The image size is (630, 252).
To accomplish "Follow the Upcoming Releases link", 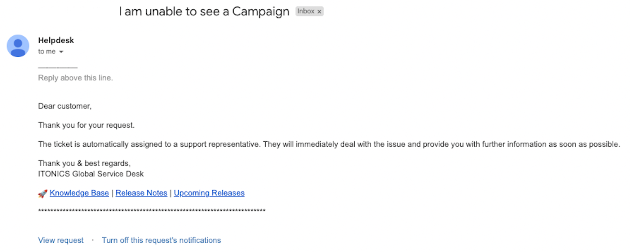I will pos(209,193).
